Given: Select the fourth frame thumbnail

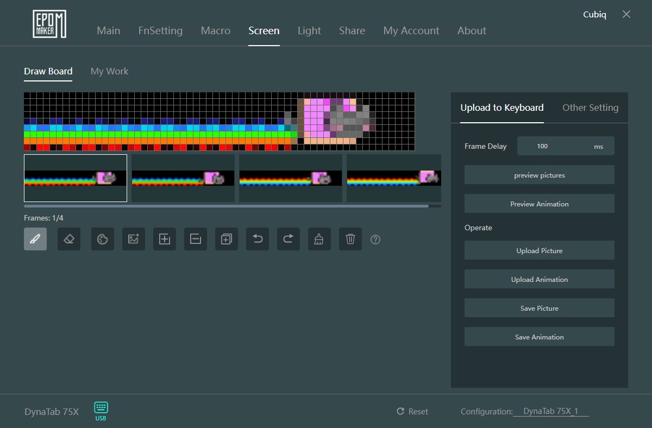Looking at the screenshot, I should (x=394, y=178).
